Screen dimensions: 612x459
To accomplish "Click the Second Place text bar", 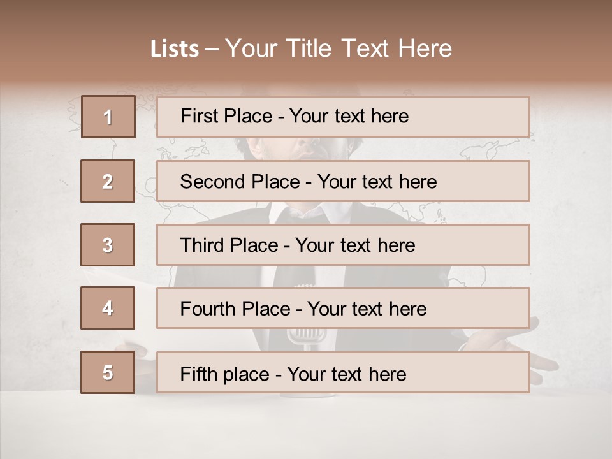I will 343,181.
